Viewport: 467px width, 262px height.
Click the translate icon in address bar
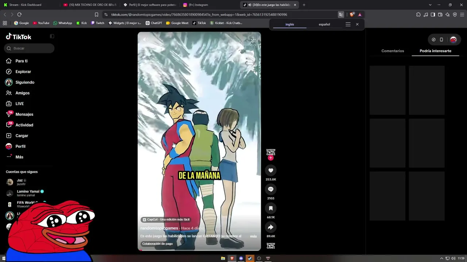click(341, 15)
